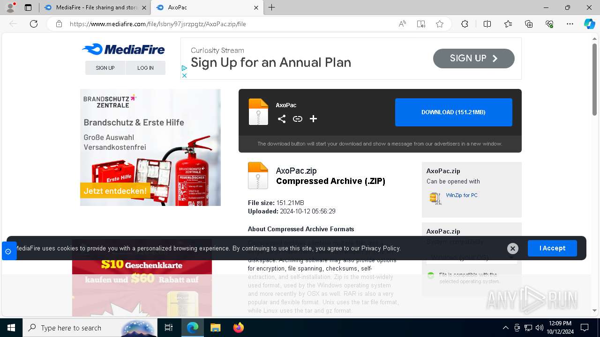Show hidden tray icons chevron
This screenshot has width=600, height=337.
[x=505, y=328]
